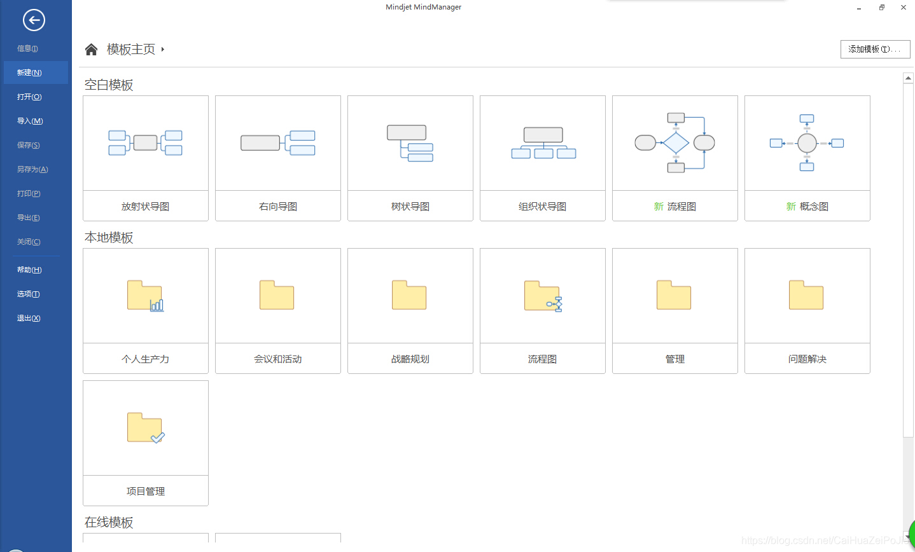Click the 战略规划 label
Screen dimensions: 915x552
click(410, 359)
